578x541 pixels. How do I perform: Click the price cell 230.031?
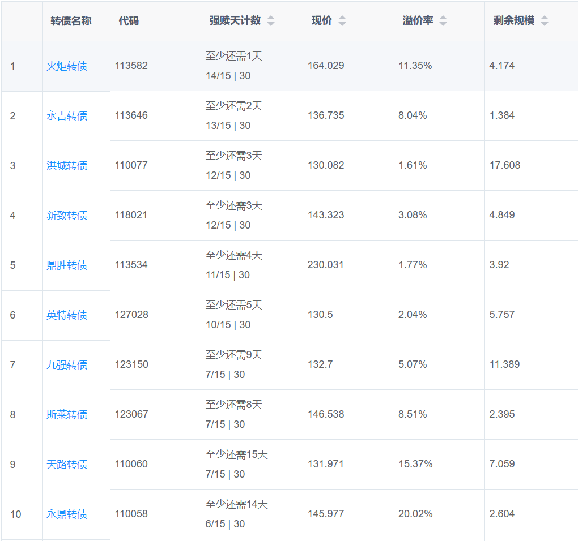click(x=325, y=265)
